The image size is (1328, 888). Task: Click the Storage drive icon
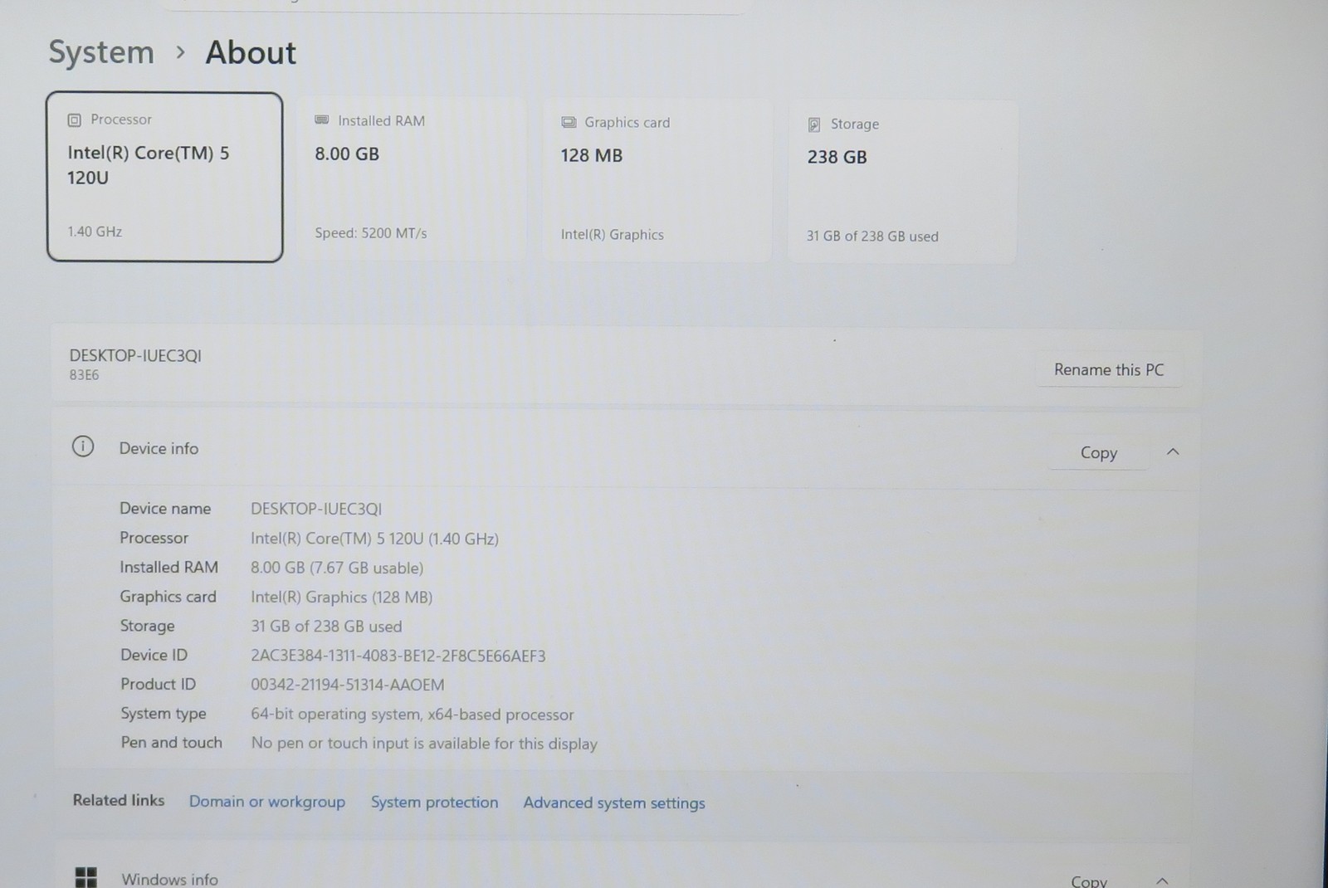[814, 125]
